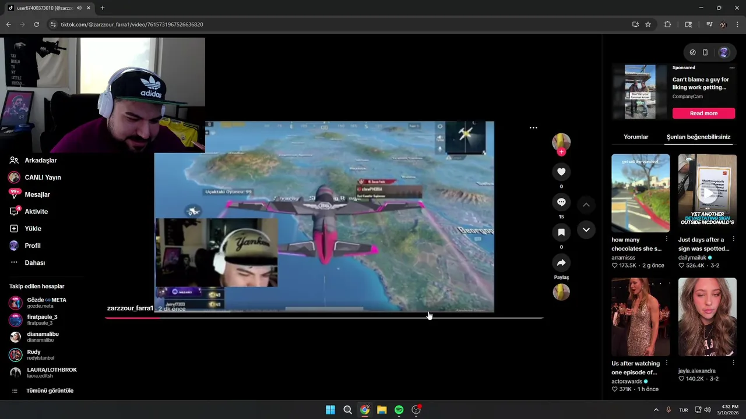The height and width of the screenshot is (419, 746).
Task: Open the followed account Rudy
Action: (x=32, y=354)
